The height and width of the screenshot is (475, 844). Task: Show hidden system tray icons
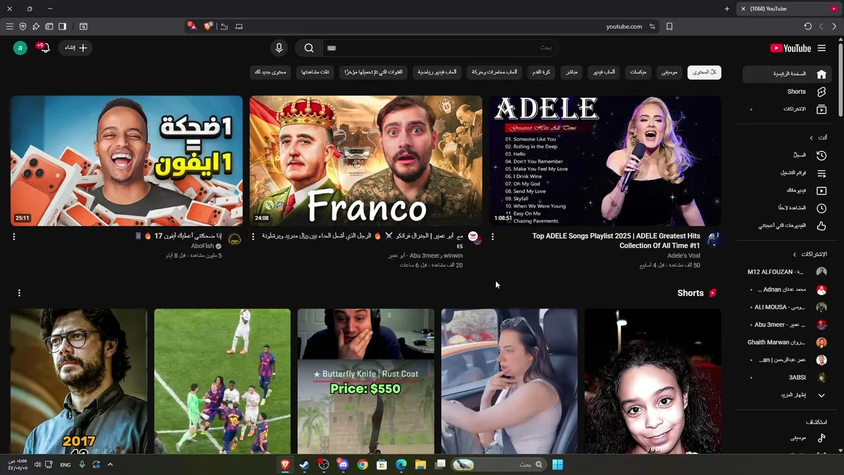pos(110,464)
